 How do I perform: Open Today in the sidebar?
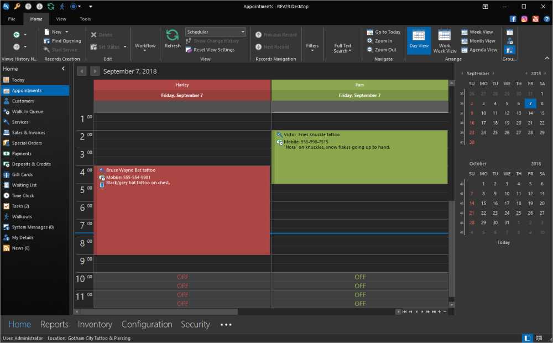[34, 80]
